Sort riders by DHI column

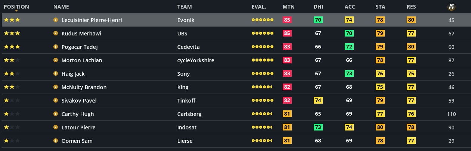point(318,7)
